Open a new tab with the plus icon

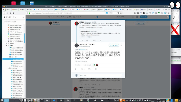point(166,9)
